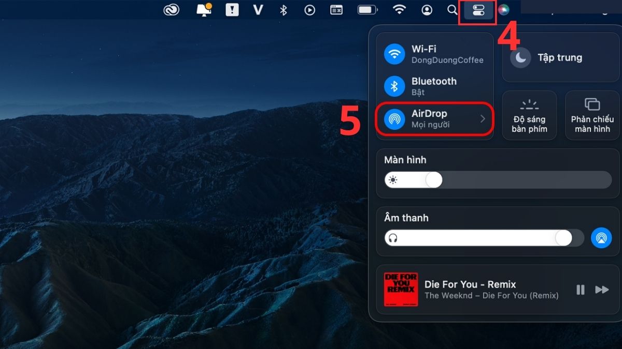Click the Âm thanh volume slider
This screenshot has width=622, height=349.
484,238
